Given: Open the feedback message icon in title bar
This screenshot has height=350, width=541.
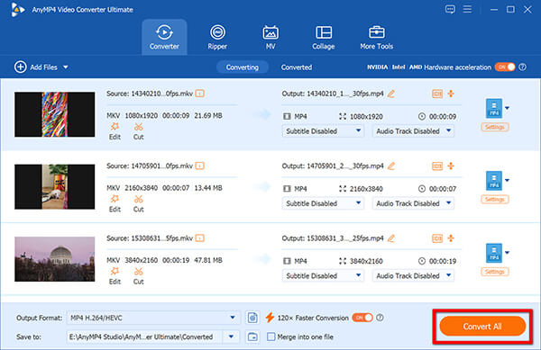Looking at the screenshot, I should pos(450,9).
